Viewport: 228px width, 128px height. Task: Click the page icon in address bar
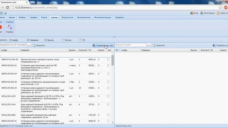click(x=13, y=7)
